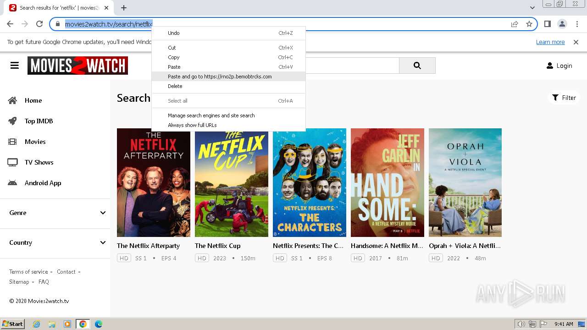Click the Handsome Jeff Garlin poster
Image resolution: width=587 pixels, height=330 pixels.
pos(388,182)
